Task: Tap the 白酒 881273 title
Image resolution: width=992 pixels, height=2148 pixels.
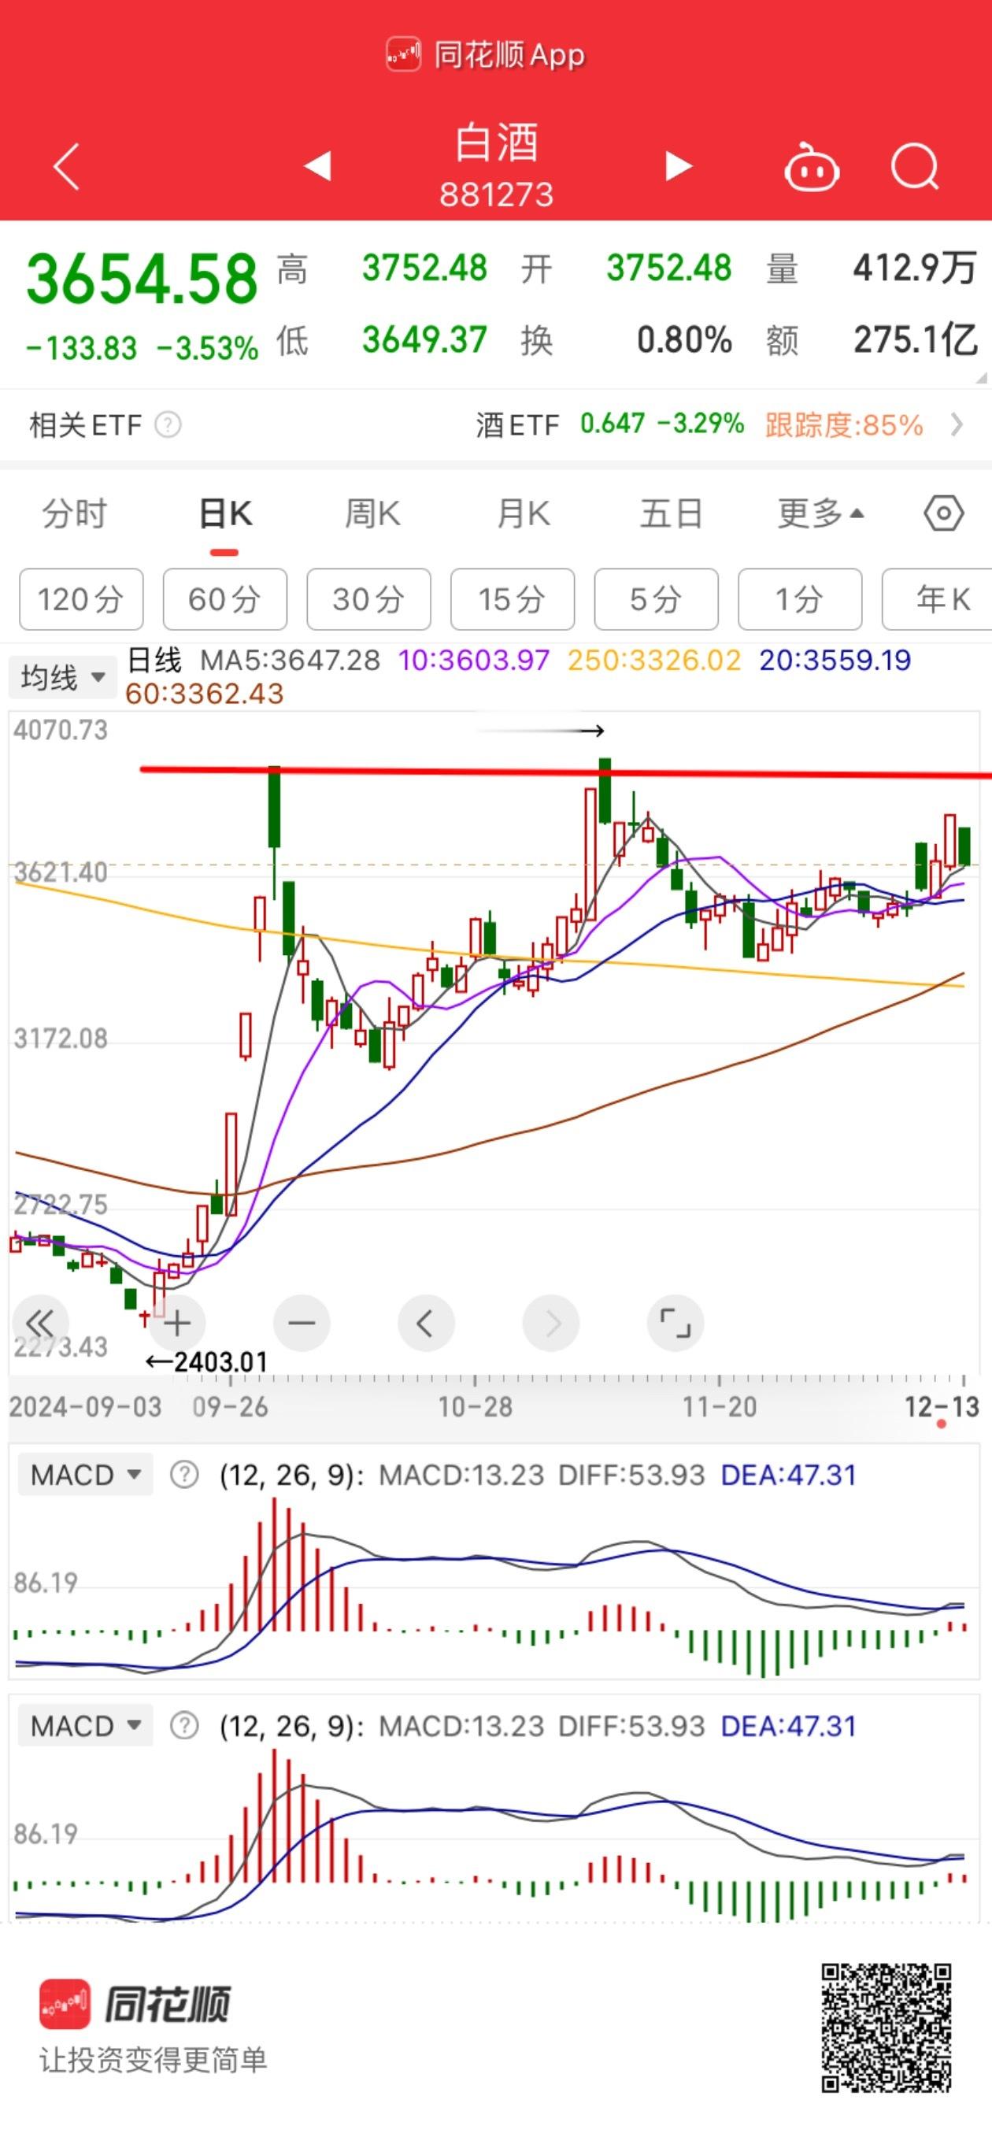Action: (x=496, y=165)
